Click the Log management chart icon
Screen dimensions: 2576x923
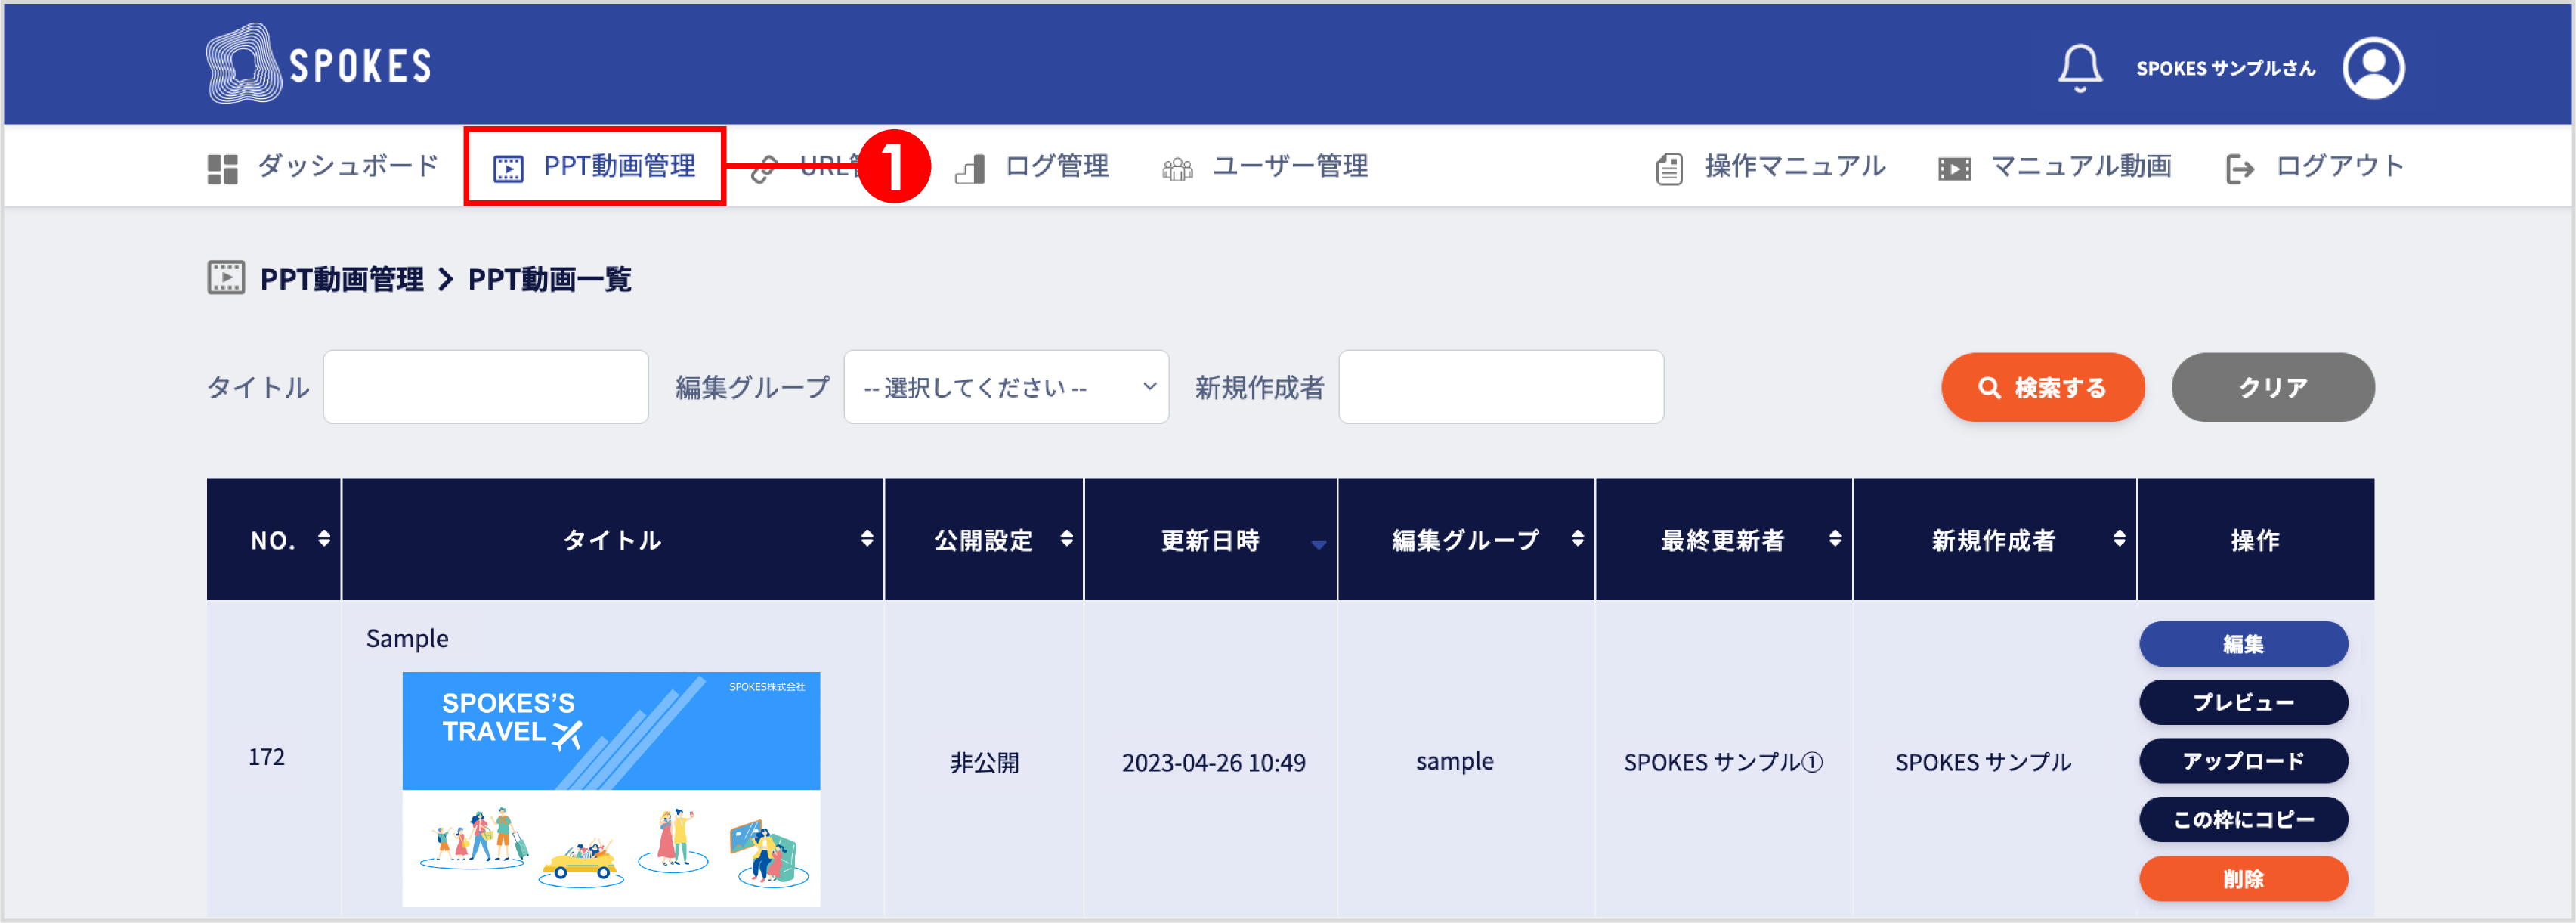tap(970, 169)
